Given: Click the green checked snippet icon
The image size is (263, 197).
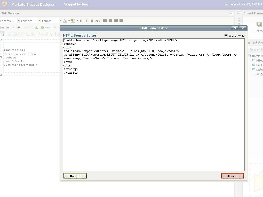Looking at the screenshot, I should 258,74.
